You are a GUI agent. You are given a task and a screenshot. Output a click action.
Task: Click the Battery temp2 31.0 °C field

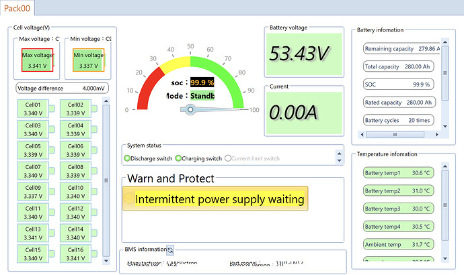click(x=398, y=190)
